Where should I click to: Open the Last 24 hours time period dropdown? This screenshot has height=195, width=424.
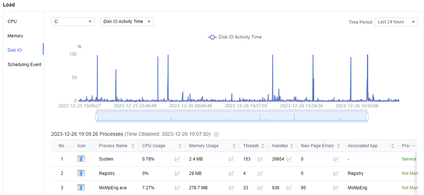pos(396,22)
